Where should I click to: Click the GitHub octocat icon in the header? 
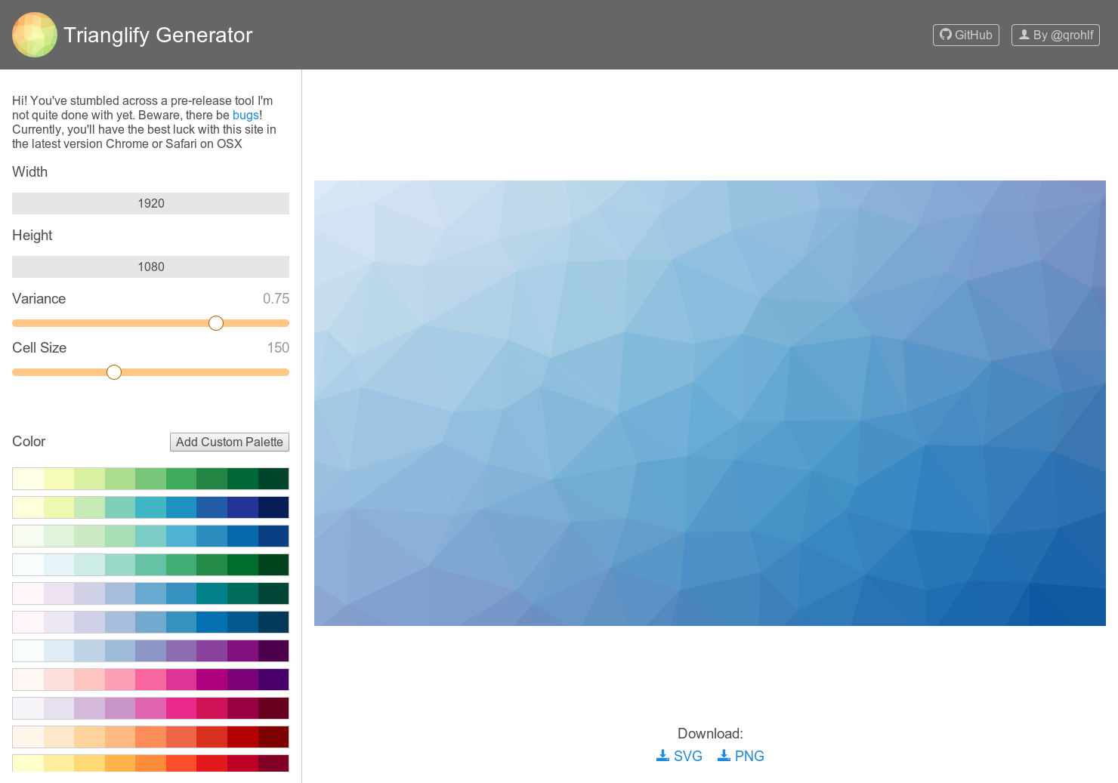pos(946,35)
